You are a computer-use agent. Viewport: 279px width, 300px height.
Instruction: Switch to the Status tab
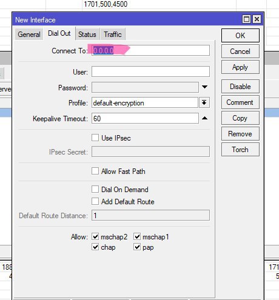click(x=87, y=35)
